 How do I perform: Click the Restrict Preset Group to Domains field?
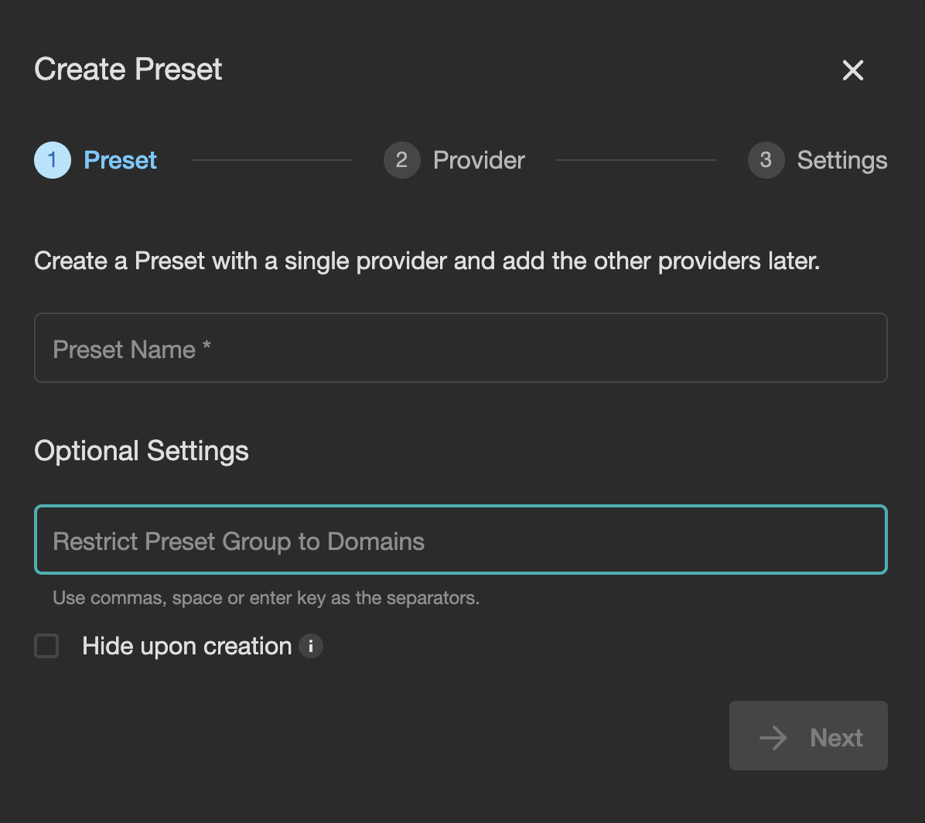click(x=461, y=540)
